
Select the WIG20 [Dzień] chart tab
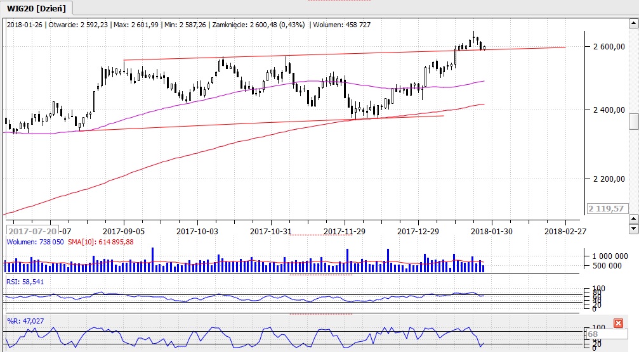[x=37, y=8]
